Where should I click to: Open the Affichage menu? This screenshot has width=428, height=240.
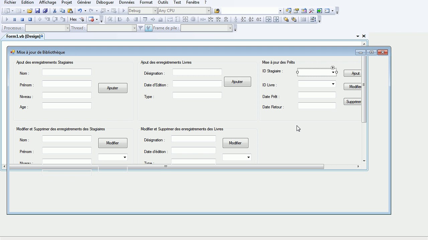click(x=47, y=2)
